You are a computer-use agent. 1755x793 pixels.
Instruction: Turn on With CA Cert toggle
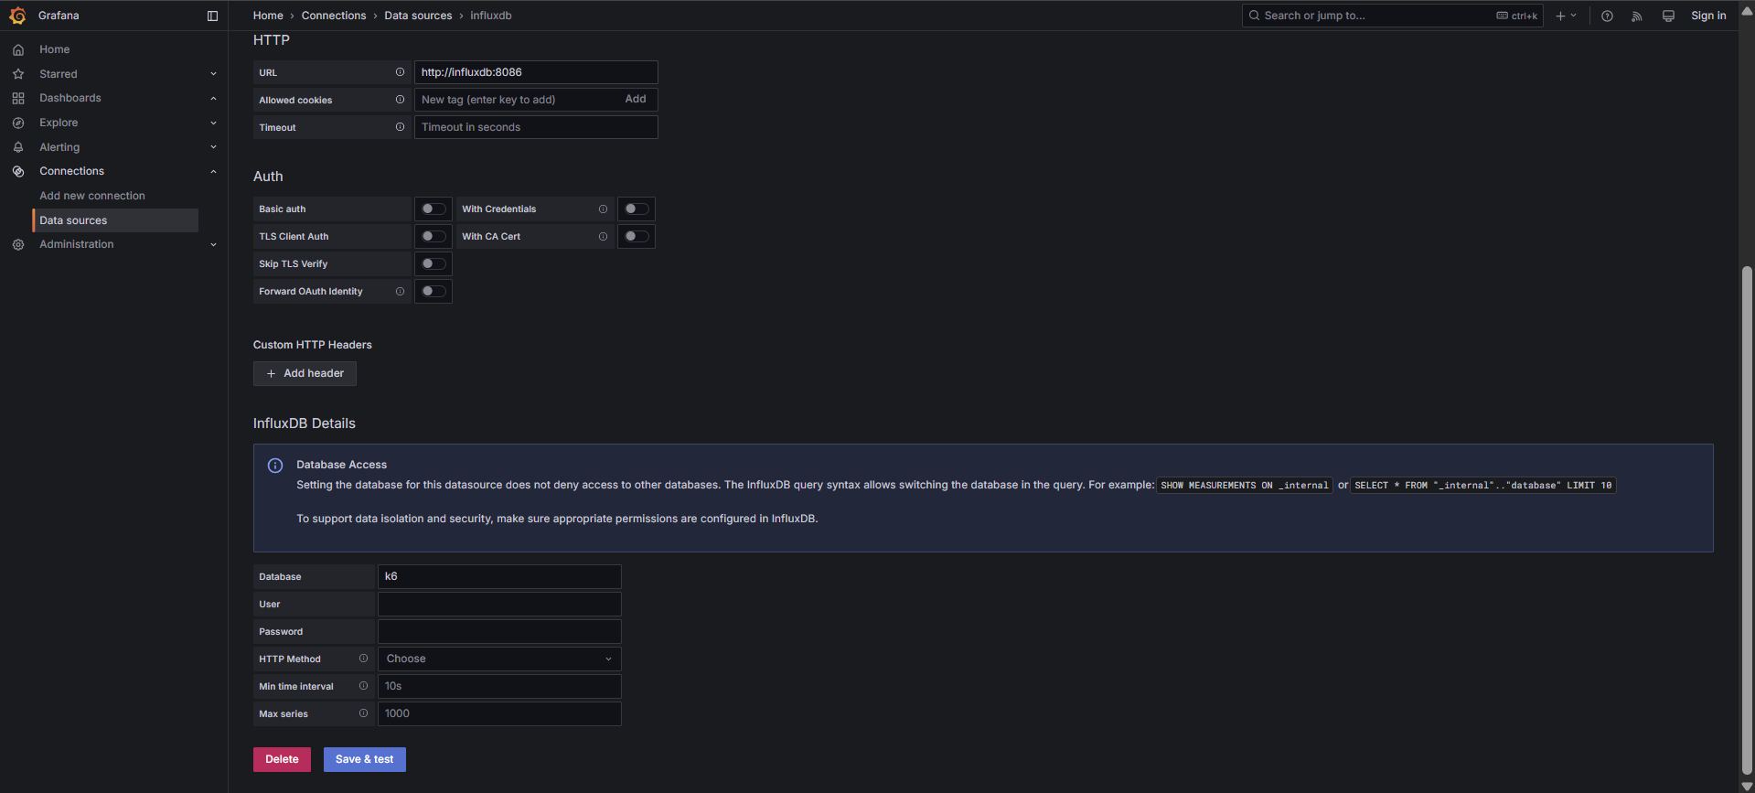click(637, 237)
